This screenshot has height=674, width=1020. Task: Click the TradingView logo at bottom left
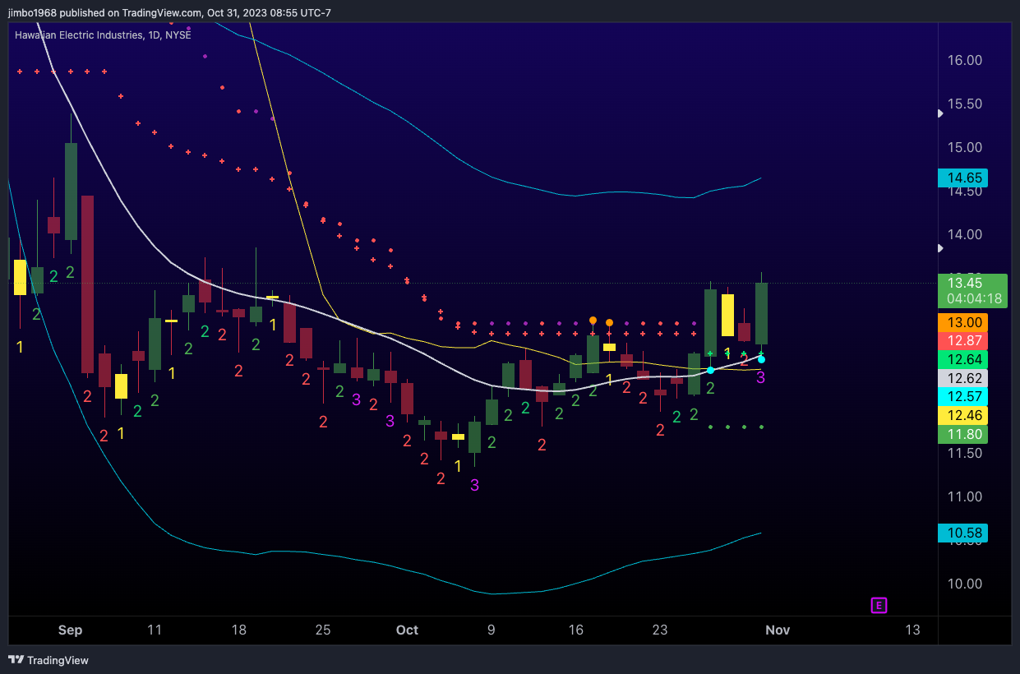pyautogui.click(x=48, y=660)
